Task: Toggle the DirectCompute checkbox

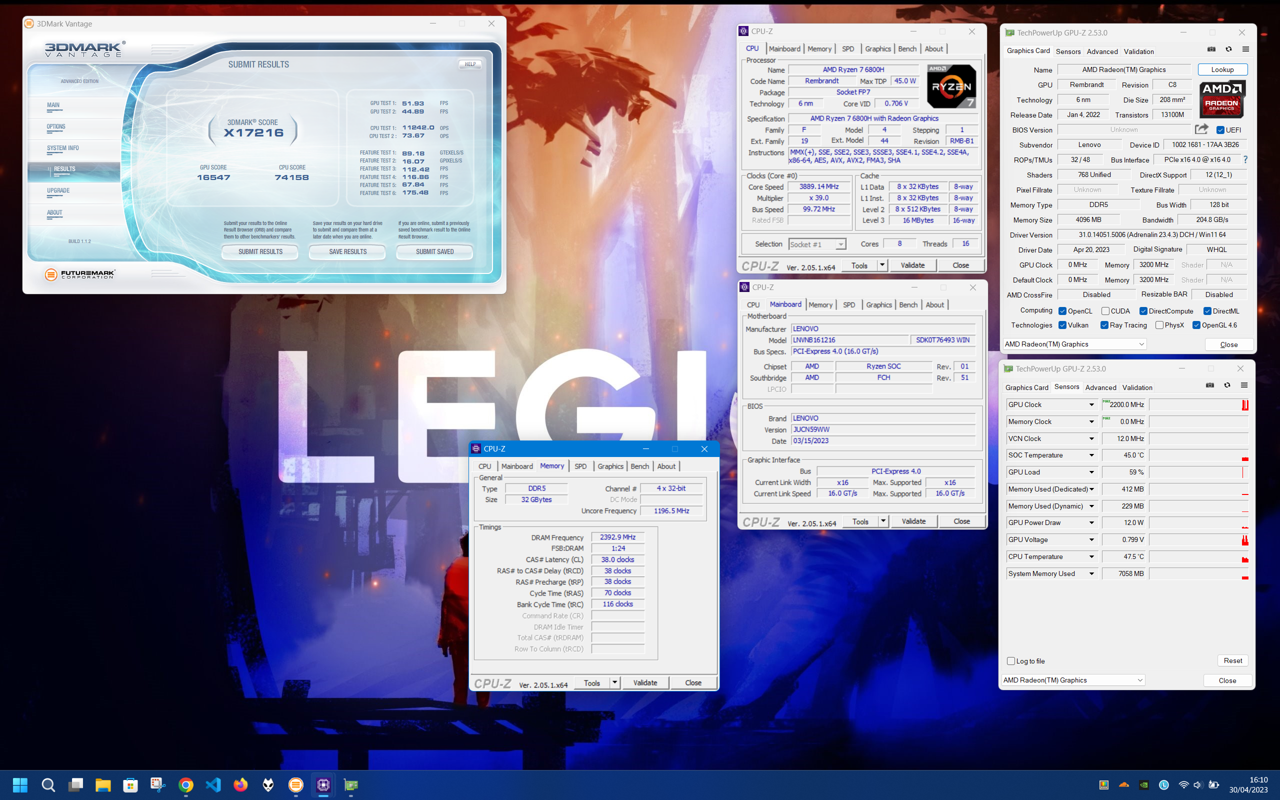Action: (1143, 311)
